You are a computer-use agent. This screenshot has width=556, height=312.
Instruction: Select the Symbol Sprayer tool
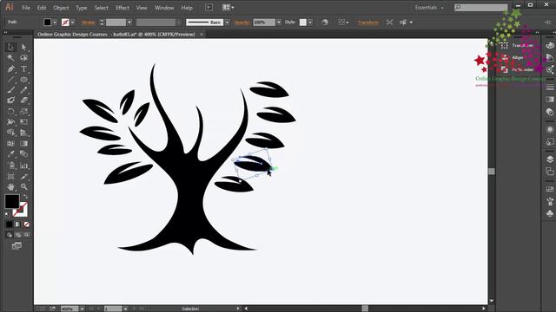pyautogui.click(x=10, y=166)
